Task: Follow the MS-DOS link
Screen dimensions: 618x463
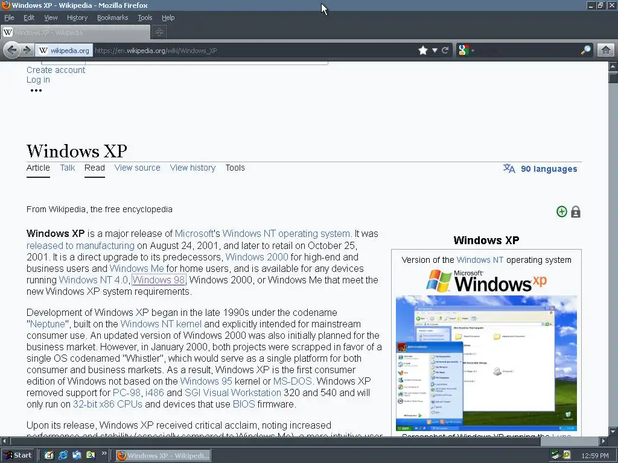Action: 293,381
